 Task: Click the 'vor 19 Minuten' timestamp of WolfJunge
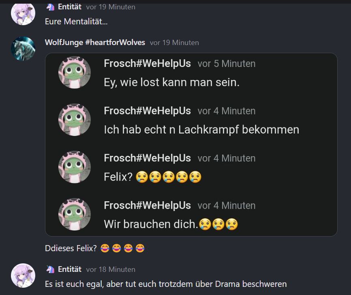click(174, 43)
